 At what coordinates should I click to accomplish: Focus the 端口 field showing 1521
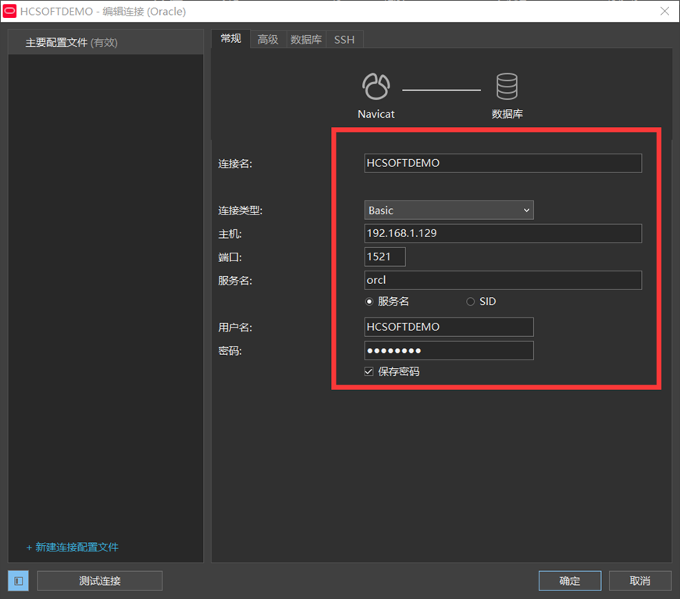(x=385, y=257)
